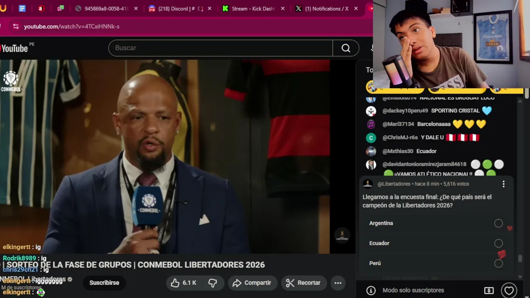Close the X Notifications tab
The height and width of the screenshot is (298, 530).
click(x=356, y=8)
